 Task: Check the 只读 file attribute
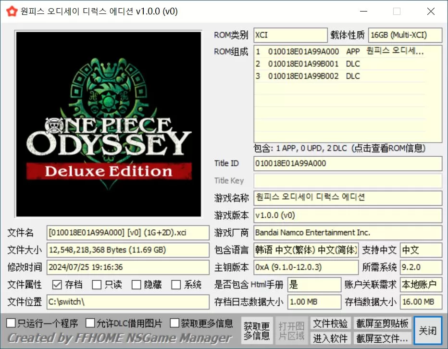tap(96, 285)
